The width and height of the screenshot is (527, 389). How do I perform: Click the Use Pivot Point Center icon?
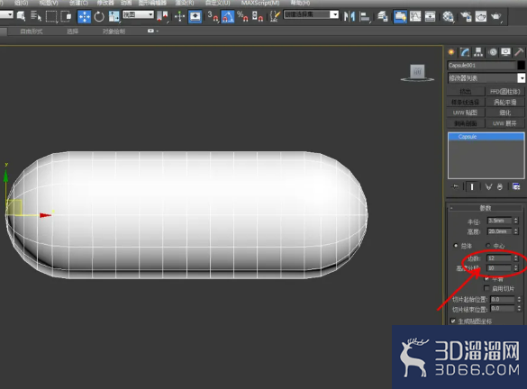tap(163, 16)
